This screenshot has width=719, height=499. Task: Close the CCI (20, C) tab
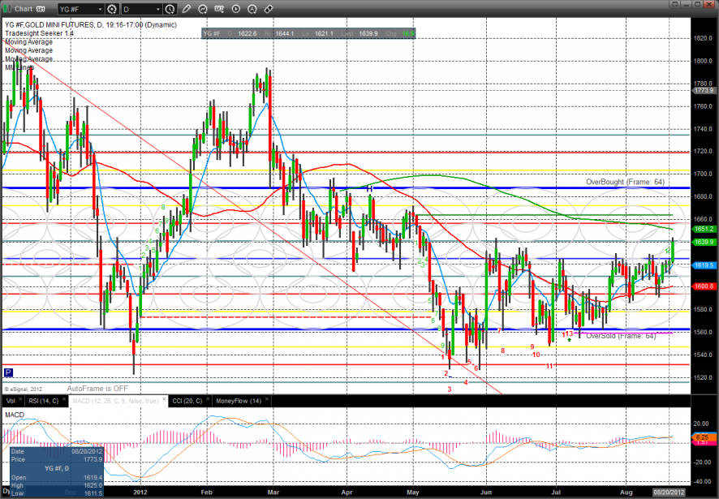207,399
